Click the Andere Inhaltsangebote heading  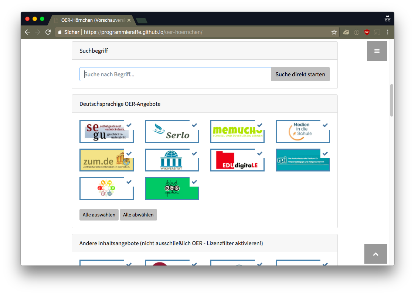tap(171, 243)
